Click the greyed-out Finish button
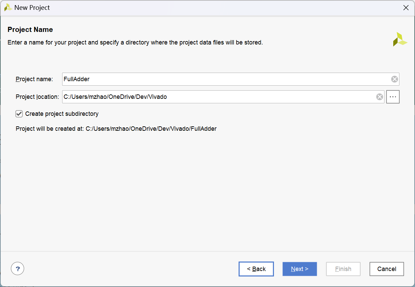Screen dimensions: 415x287 [343, 269]
